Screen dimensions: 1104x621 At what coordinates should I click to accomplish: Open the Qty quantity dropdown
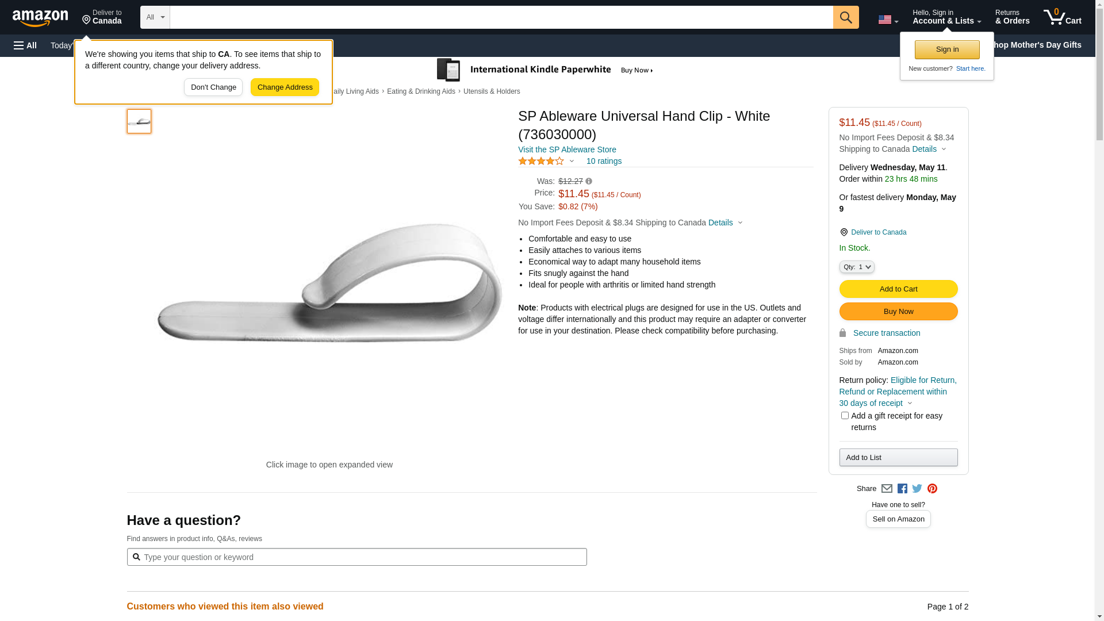click(857, 267)
